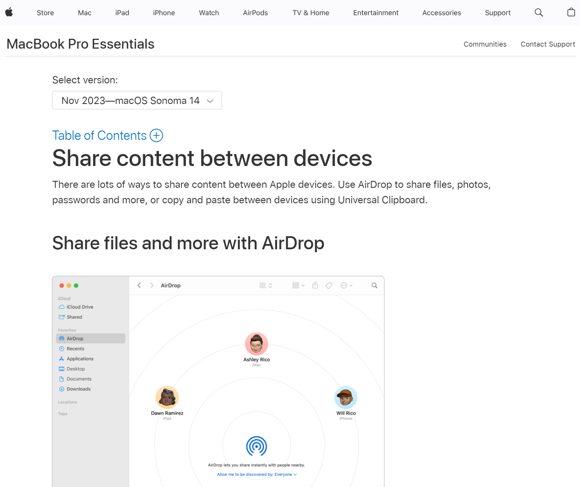Expand Table of Contents plus icon
Screen dimensions: 580x487
coord(156,135)
